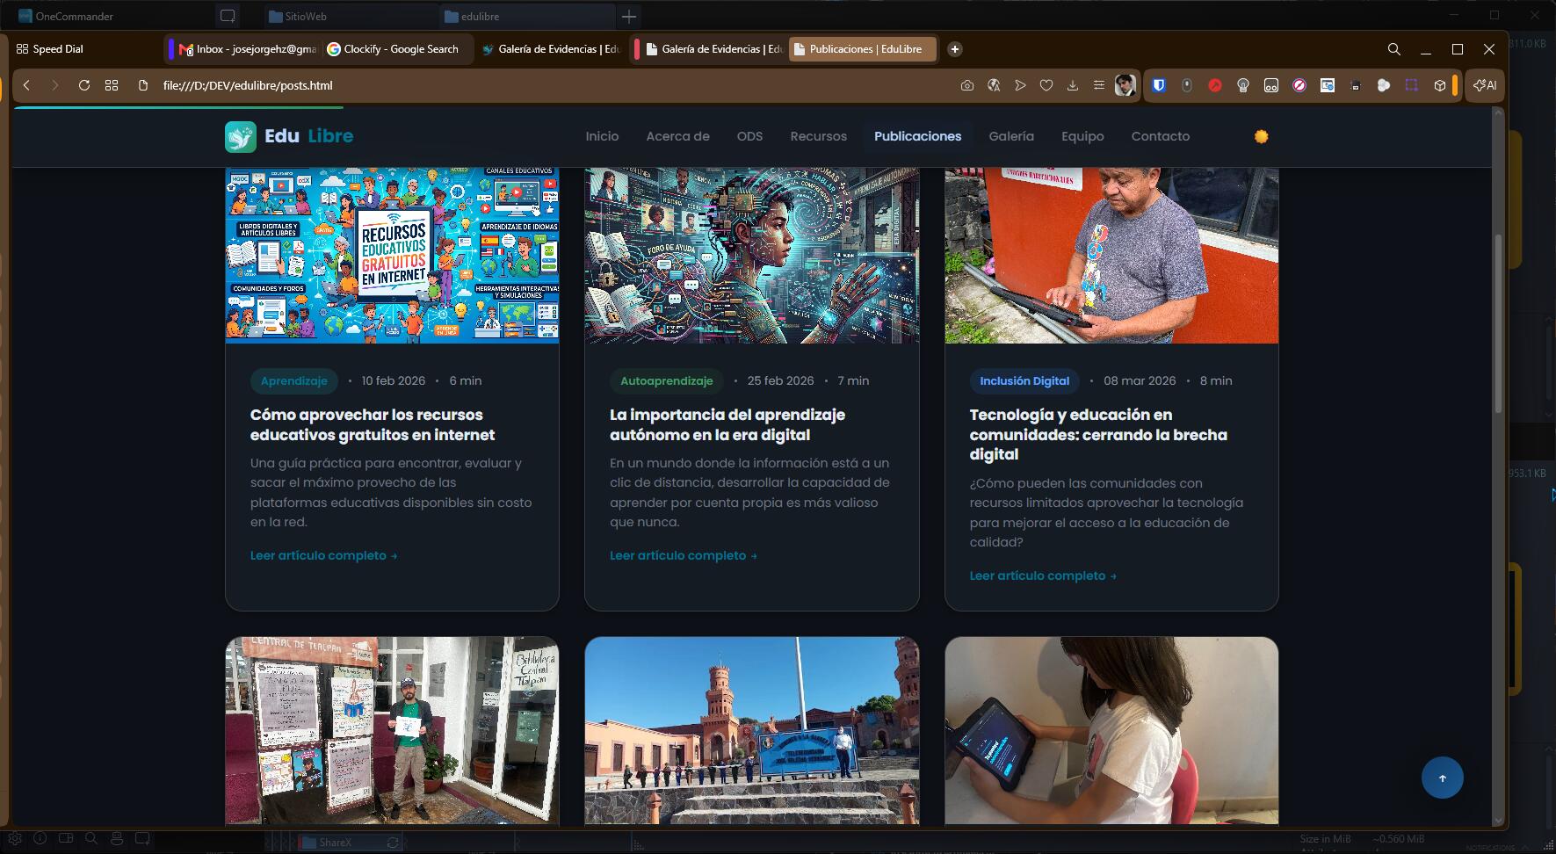This screenshot has height=854, width=1556.
Task: Click the mouse-shaped extension icon
Action: [1187, 85]
